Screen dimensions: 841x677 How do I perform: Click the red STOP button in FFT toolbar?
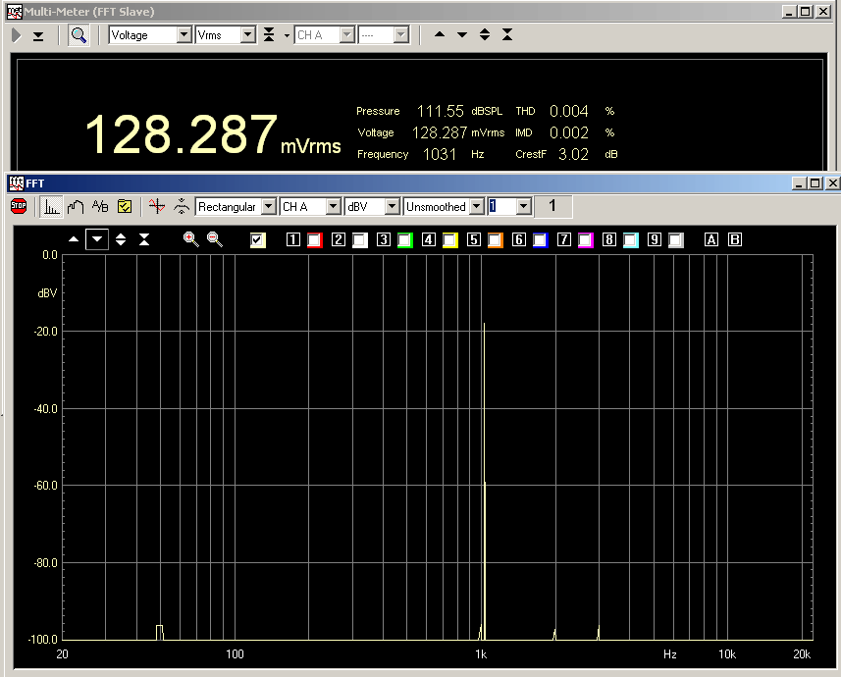click(x=18, y=206)
